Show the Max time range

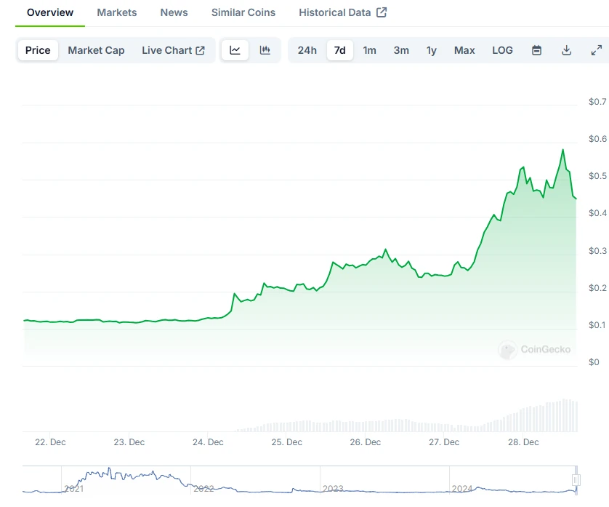coord(464,50)
